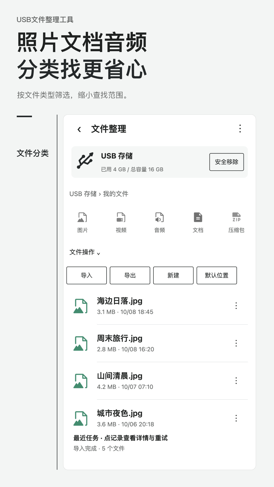
Task: Tap the 文件整理 page title
Action: pyautogui.click(x=109, y=129)
